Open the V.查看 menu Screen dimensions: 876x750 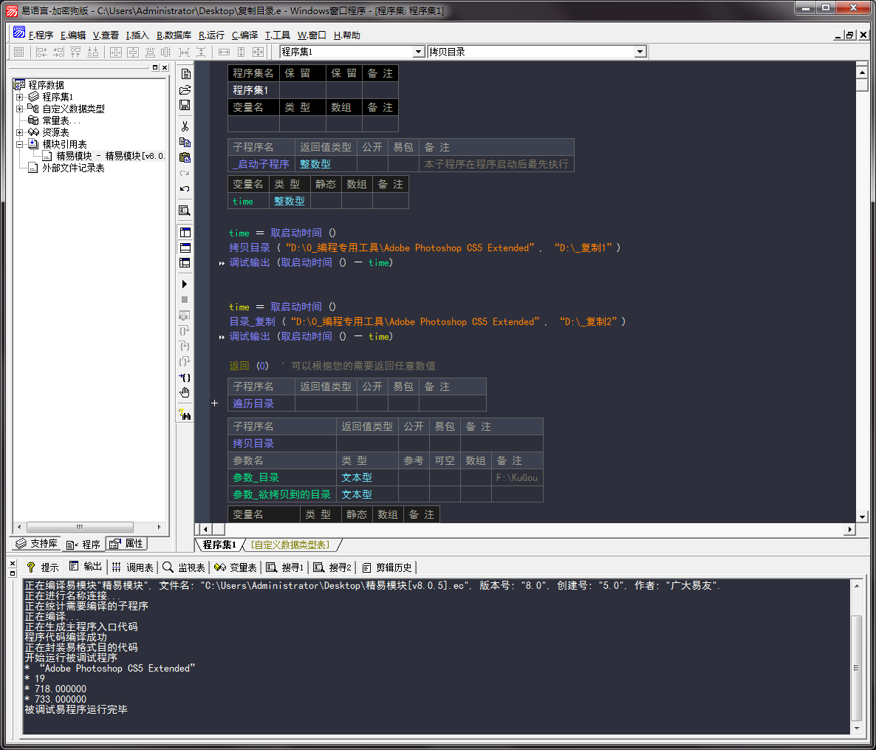click(x=106, y=35)
